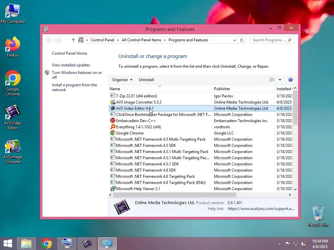Open the on-screen keyboard taskbar item
Image resolution: width=334 pixels, height=250 pixels.
tap(67, 243)
